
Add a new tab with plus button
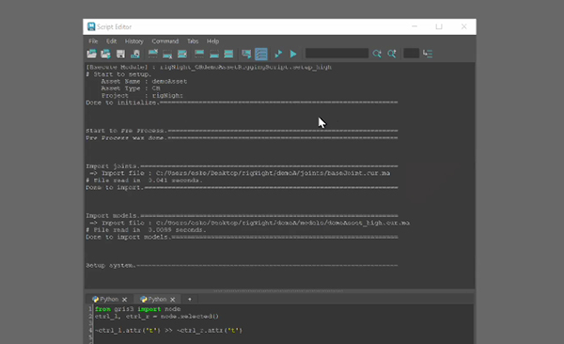click(190, 299)
